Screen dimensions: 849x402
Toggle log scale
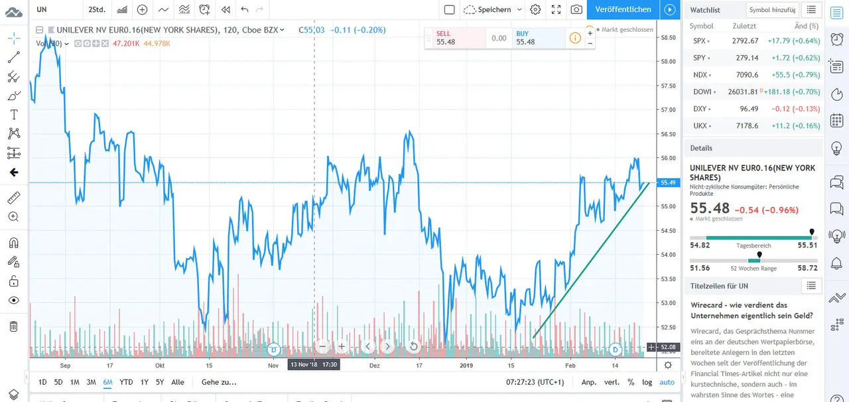click(647, 382)
